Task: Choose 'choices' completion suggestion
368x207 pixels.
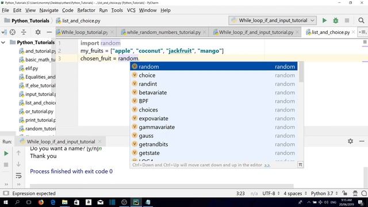Action: (213, 110)
